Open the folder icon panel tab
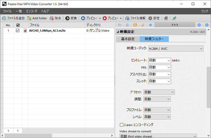 pos(120,25)
